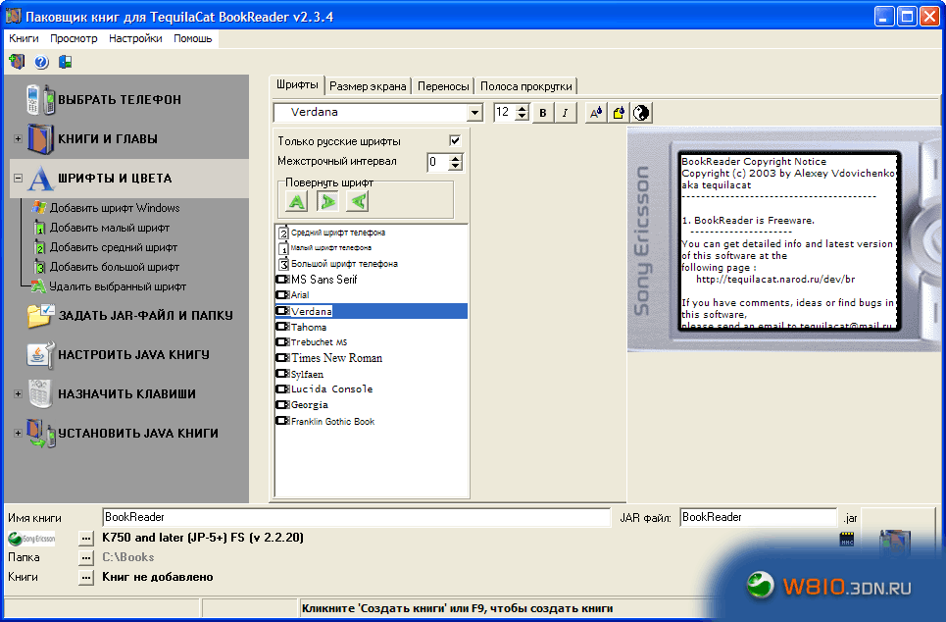Switch to the Размер экрана tab
The width and height of the screenshot is (946, 622).
coord(368,86)
